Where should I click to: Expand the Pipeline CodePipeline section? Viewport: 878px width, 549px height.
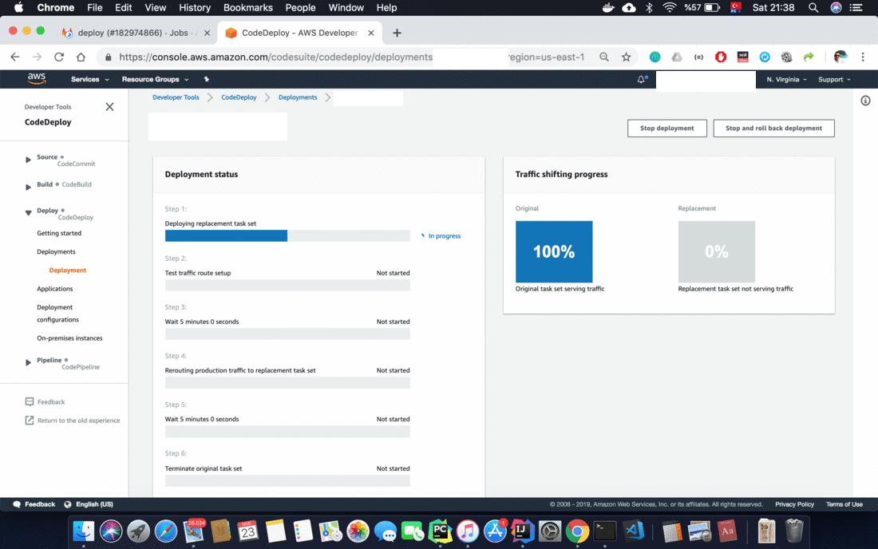[x=28, y=362]
